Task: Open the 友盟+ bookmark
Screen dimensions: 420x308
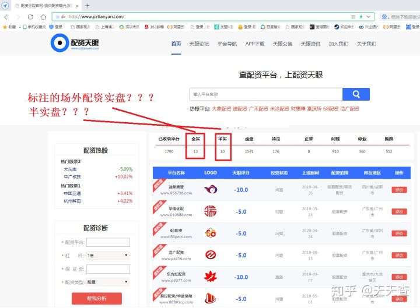Action: (x=224, y=27)
